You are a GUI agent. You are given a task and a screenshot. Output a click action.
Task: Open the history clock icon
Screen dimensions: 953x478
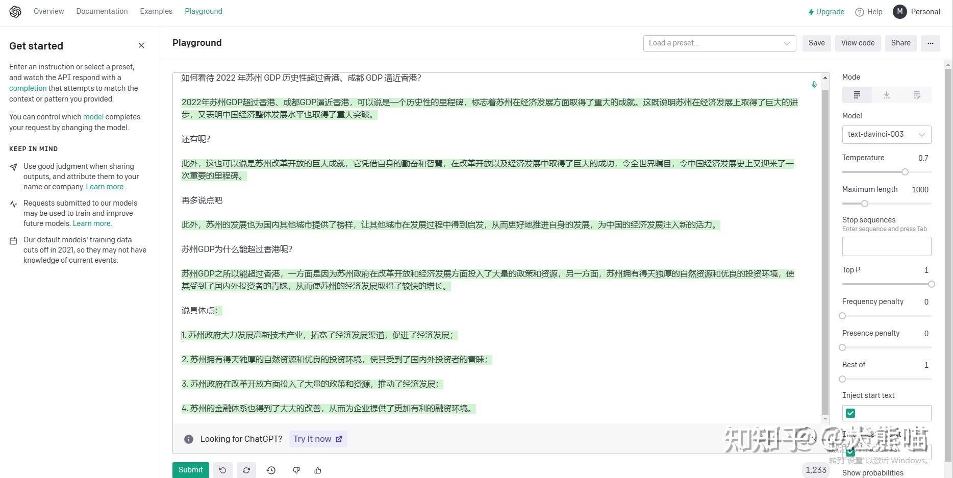[271, 470]
